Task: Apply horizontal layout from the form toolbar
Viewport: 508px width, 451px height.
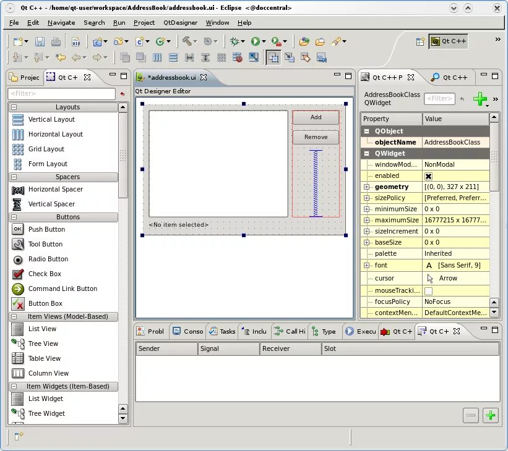Action: coord(157,58)
